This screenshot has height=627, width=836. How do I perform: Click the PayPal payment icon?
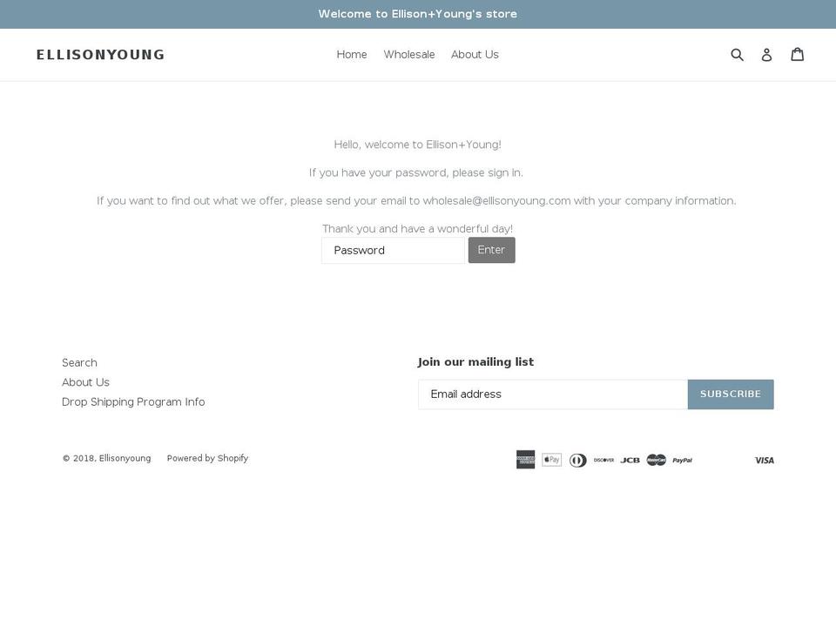coord(682,460)
